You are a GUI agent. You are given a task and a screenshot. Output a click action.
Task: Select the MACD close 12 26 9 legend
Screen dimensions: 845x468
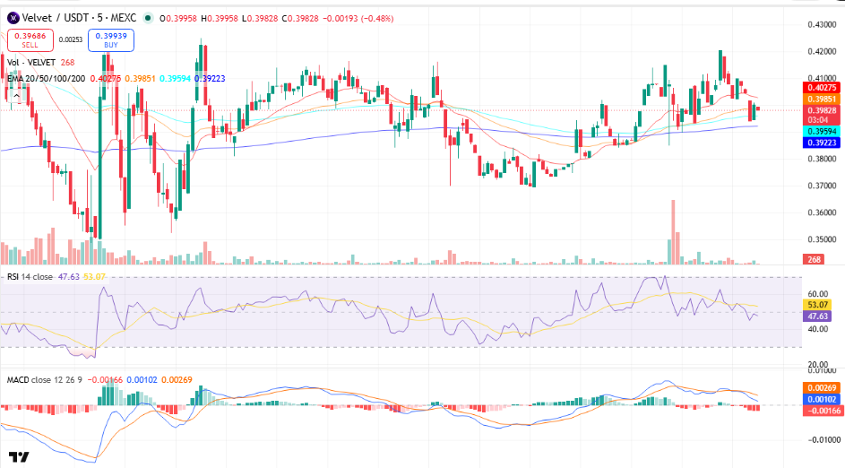click(x=44, y=380)
